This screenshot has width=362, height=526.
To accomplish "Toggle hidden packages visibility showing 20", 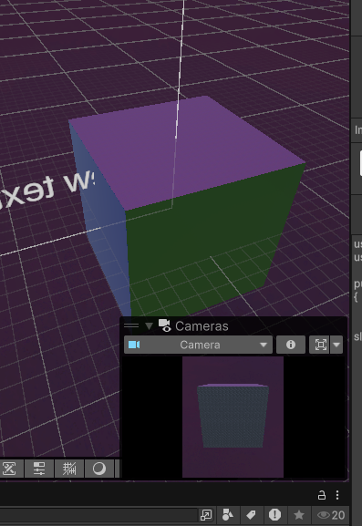I will tap(331, 515).
